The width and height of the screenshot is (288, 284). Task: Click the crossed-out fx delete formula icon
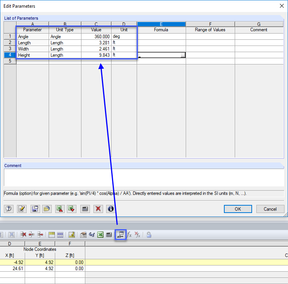click(137, 235)
